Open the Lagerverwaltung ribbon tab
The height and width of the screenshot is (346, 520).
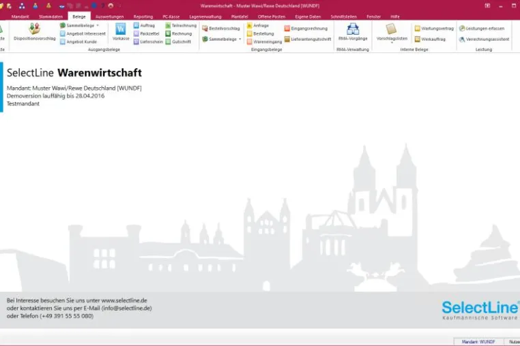coord(205,16)
